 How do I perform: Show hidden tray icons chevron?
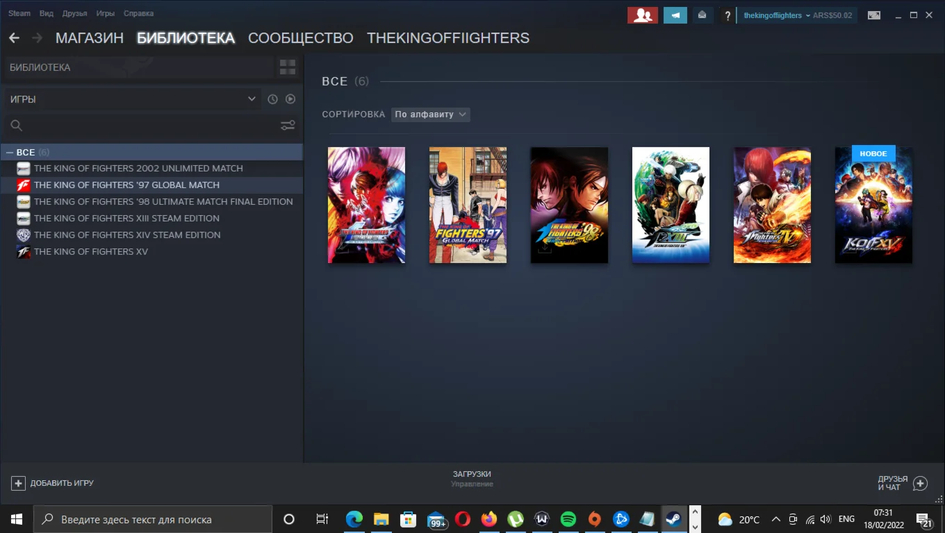(x=776, y=519)
